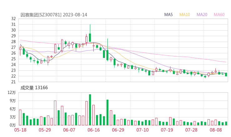Click the chart title 因赛集团[SZ300781] 2023-08-14

(54, 15)
